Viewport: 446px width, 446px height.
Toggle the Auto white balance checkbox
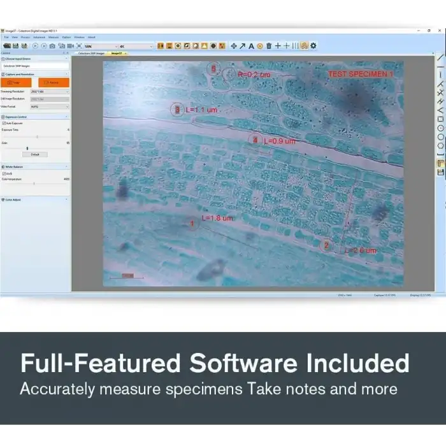click(4, 173)
